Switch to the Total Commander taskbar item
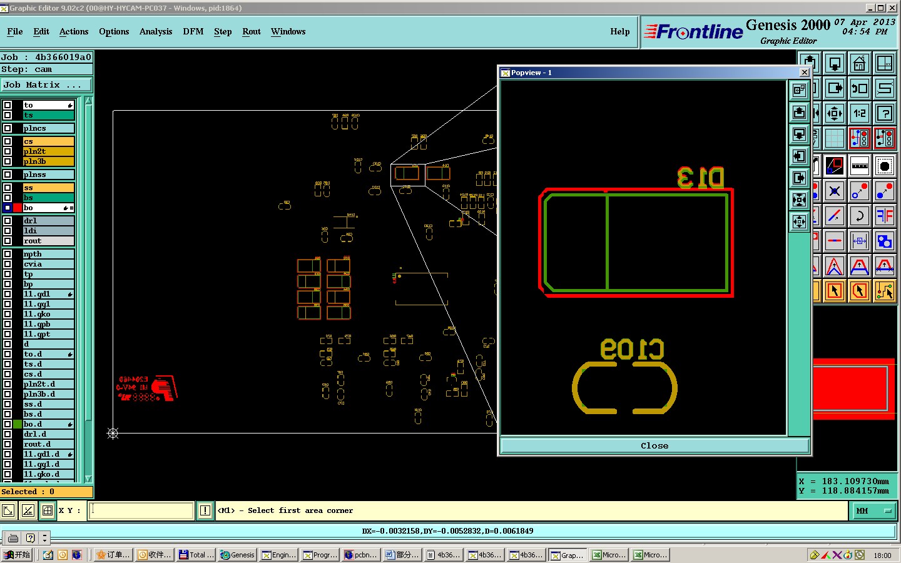The height and width of the screenshot is (563, 901). coord(196,555)
